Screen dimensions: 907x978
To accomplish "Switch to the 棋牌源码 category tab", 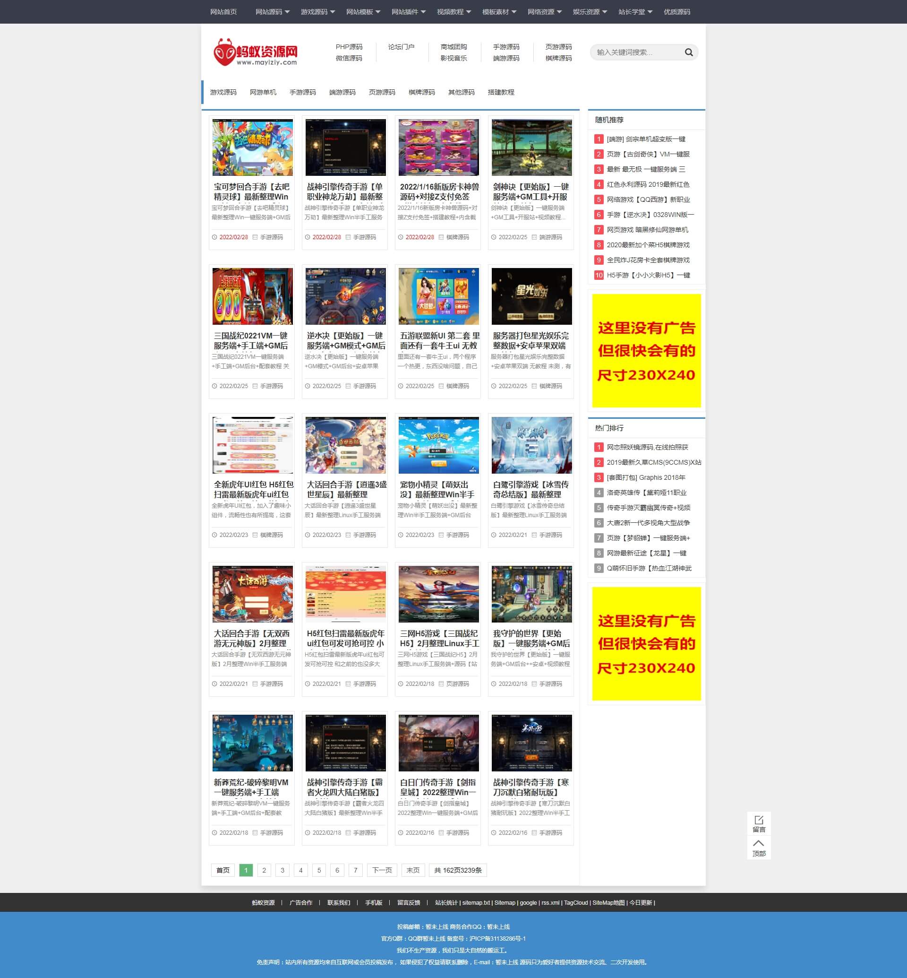I will [x=421, y=92].
